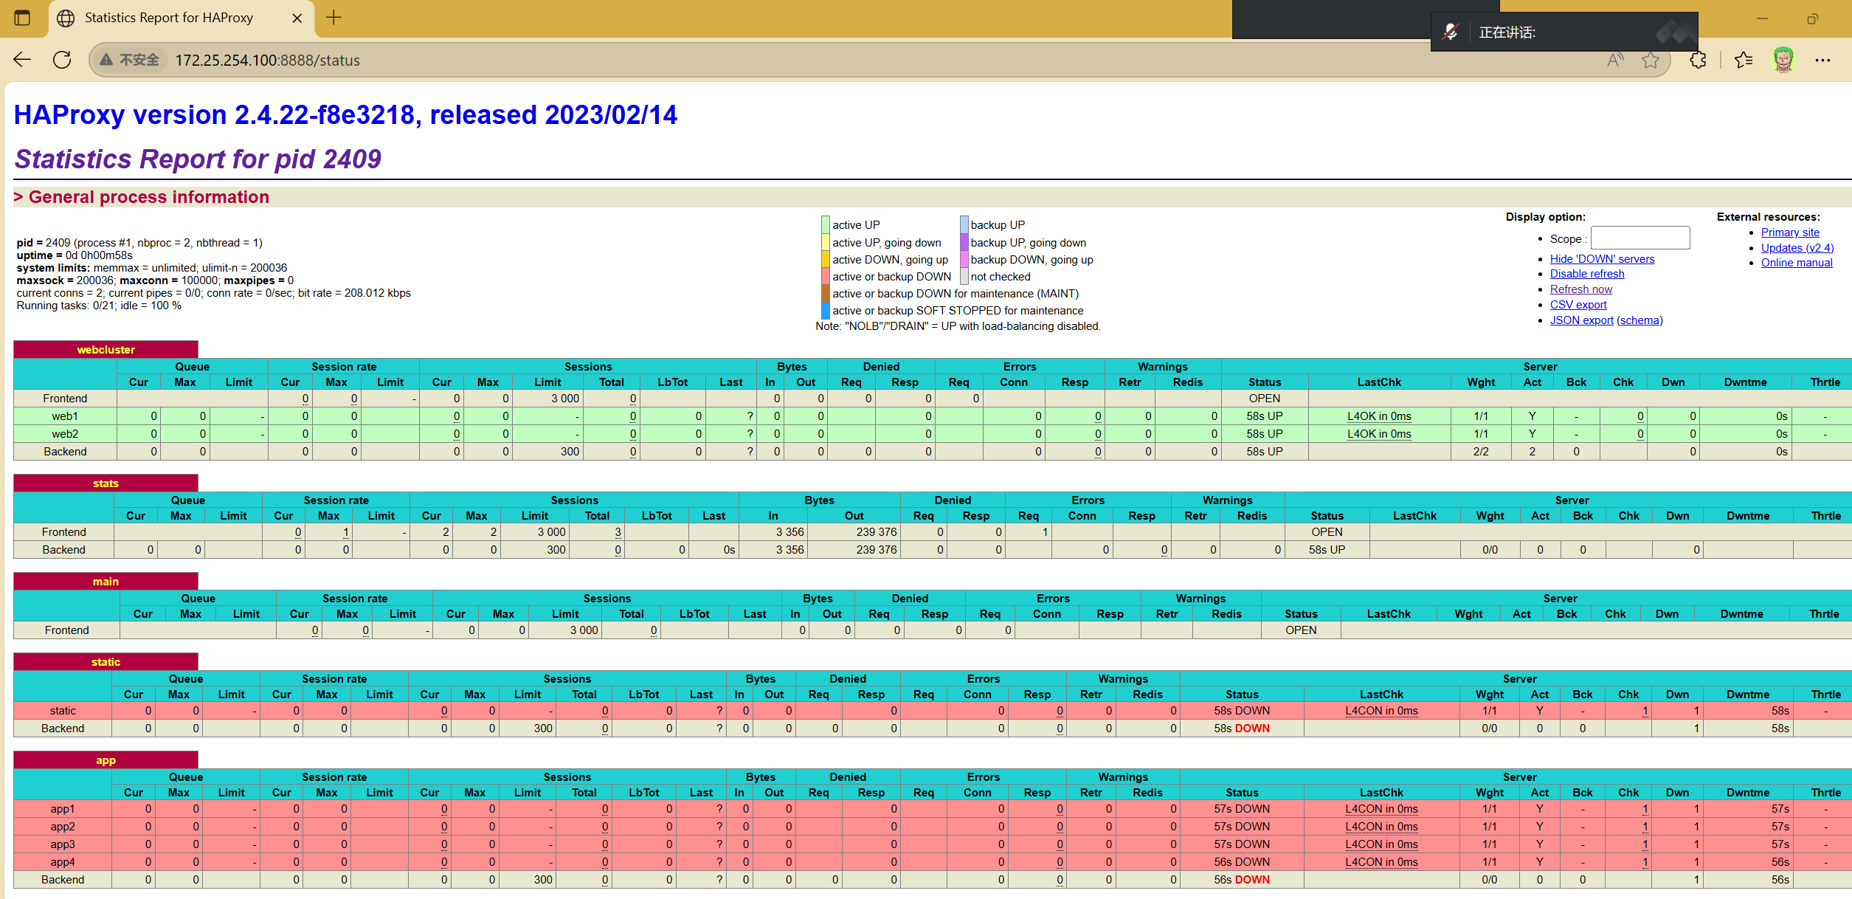Click sessions total 3 in stats Frontend
This screenshot has height=899, width=1852.
click(x=618, y=532)
